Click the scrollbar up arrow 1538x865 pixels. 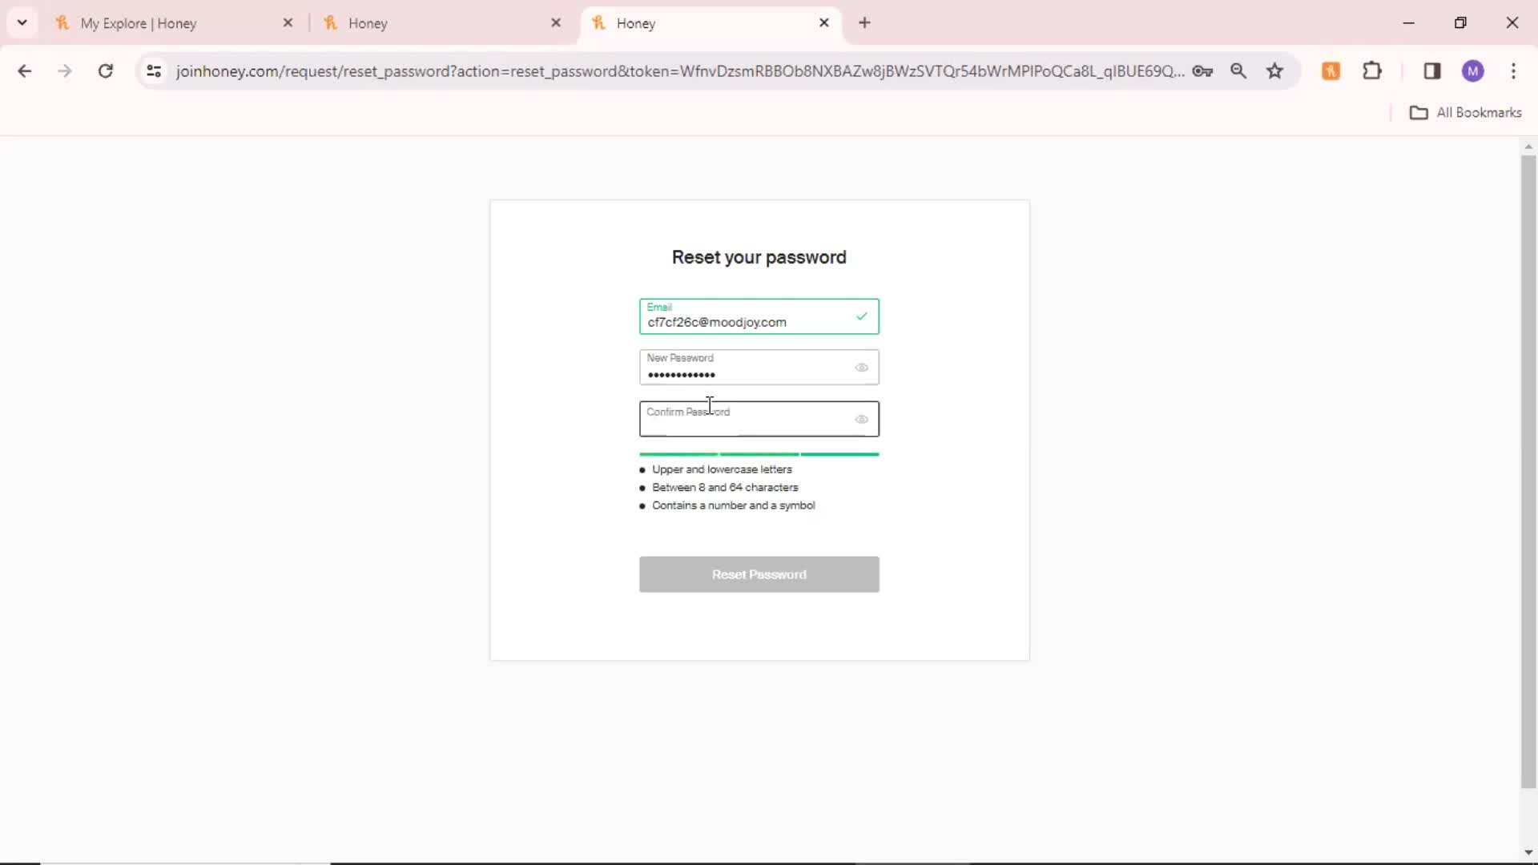[x=1528, y=147]
